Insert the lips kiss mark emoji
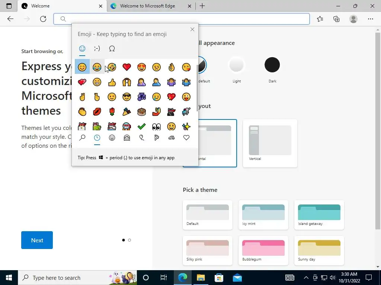Screen dimensions: 381x285 97,112
